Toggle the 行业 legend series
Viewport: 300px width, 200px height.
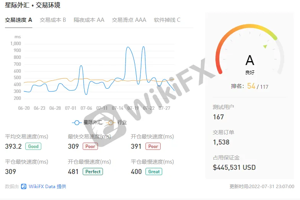pos(116,122)
